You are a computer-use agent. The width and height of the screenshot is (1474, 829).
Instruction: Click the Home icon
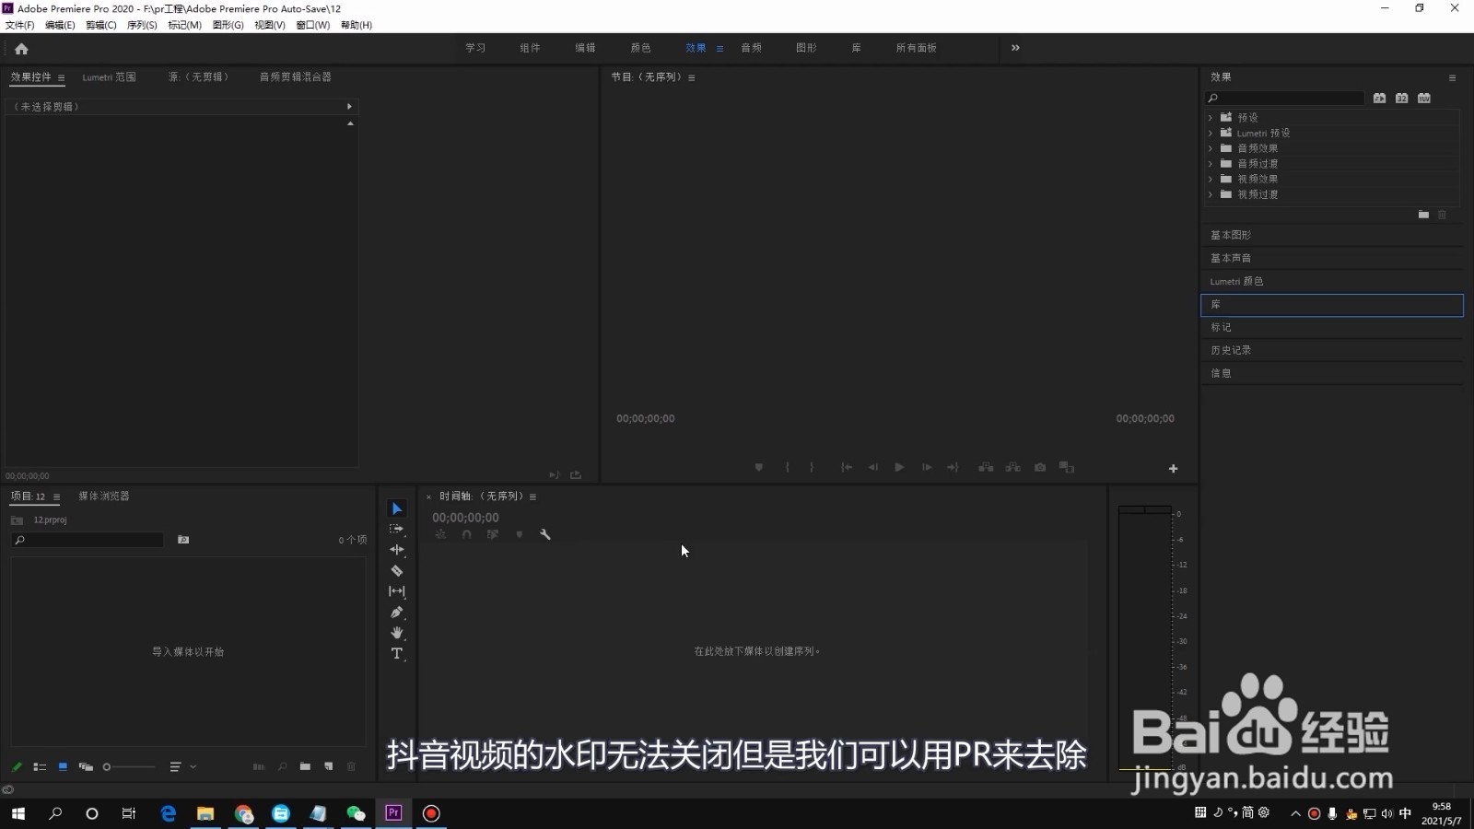point(21,49)
